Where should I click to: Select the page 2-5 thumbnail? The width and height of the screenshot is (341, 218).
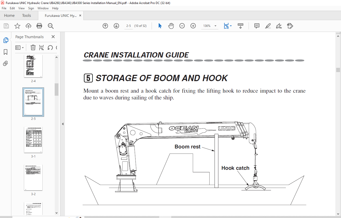33,102
